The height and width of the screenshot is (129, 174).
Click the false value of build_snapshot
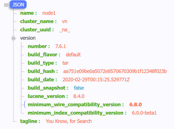pyautogui.click(x=79, y=88)
